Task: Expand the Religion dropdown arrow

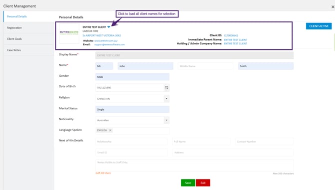Action: click(166, 99)
